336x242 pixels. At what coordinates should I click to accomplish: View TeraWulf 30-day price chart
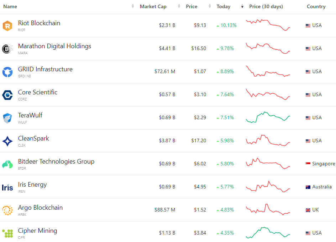pyautogui.click(x=268, y=117)
